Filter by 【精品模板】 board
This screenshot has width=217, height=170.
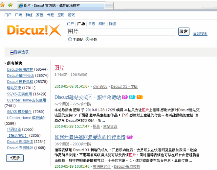point(18,135)
